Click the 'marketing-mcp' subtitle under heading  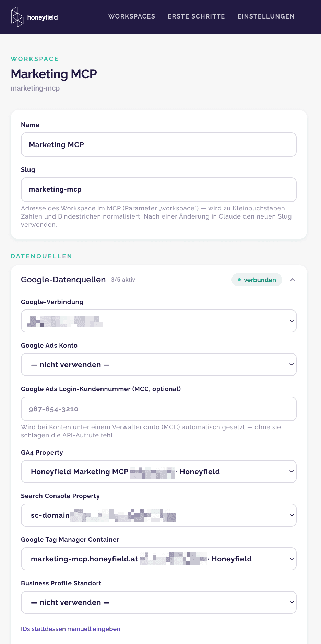[35, 88]
